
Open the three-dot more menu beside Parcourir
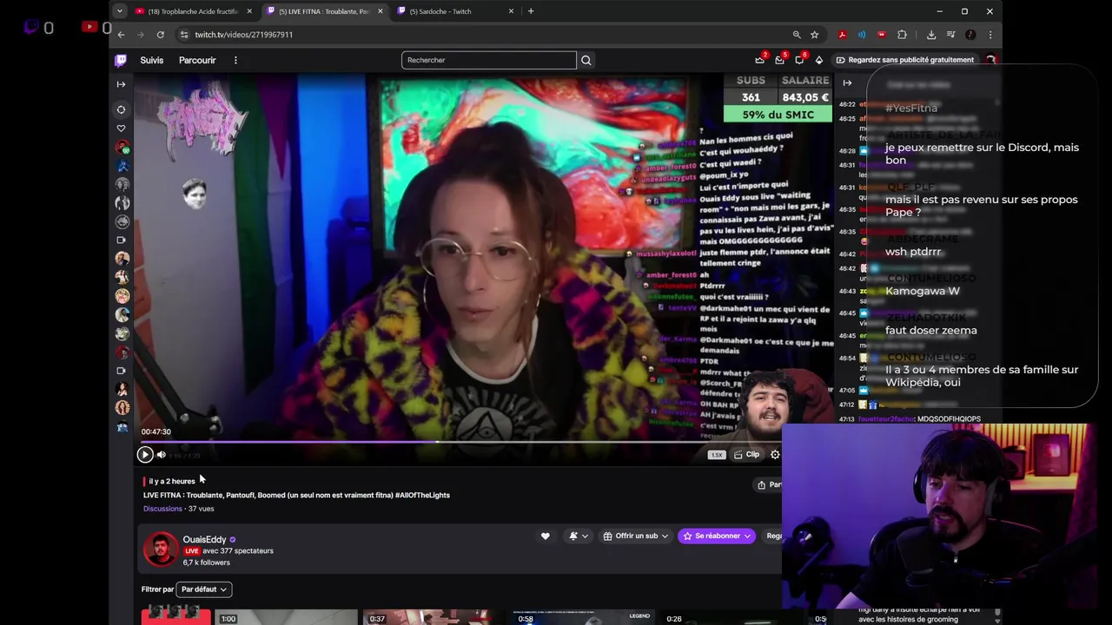pos(235,60)
